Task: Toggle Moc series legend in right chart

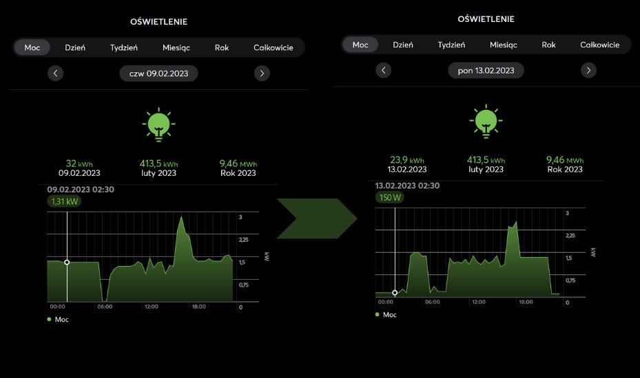Action: coord(386,314)
